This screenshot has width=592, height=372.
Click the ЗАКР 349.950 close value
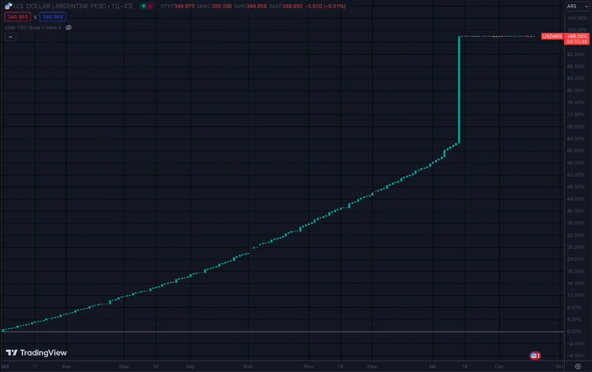(x=286, y=6)
